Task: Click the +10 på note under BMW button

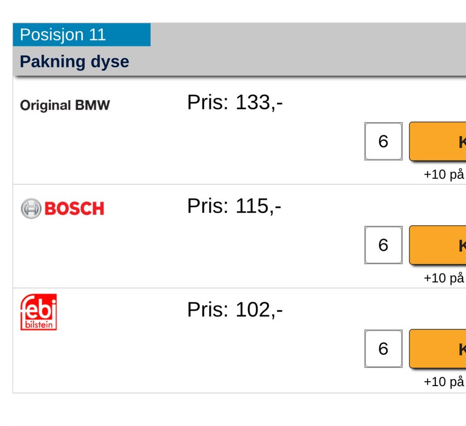Action: tap(444, 175)
